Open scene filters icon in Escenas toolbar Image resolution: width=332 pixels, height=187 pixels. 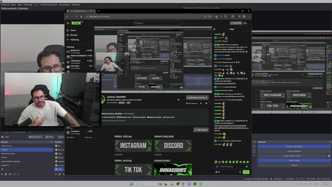click(x=10, y=174)
